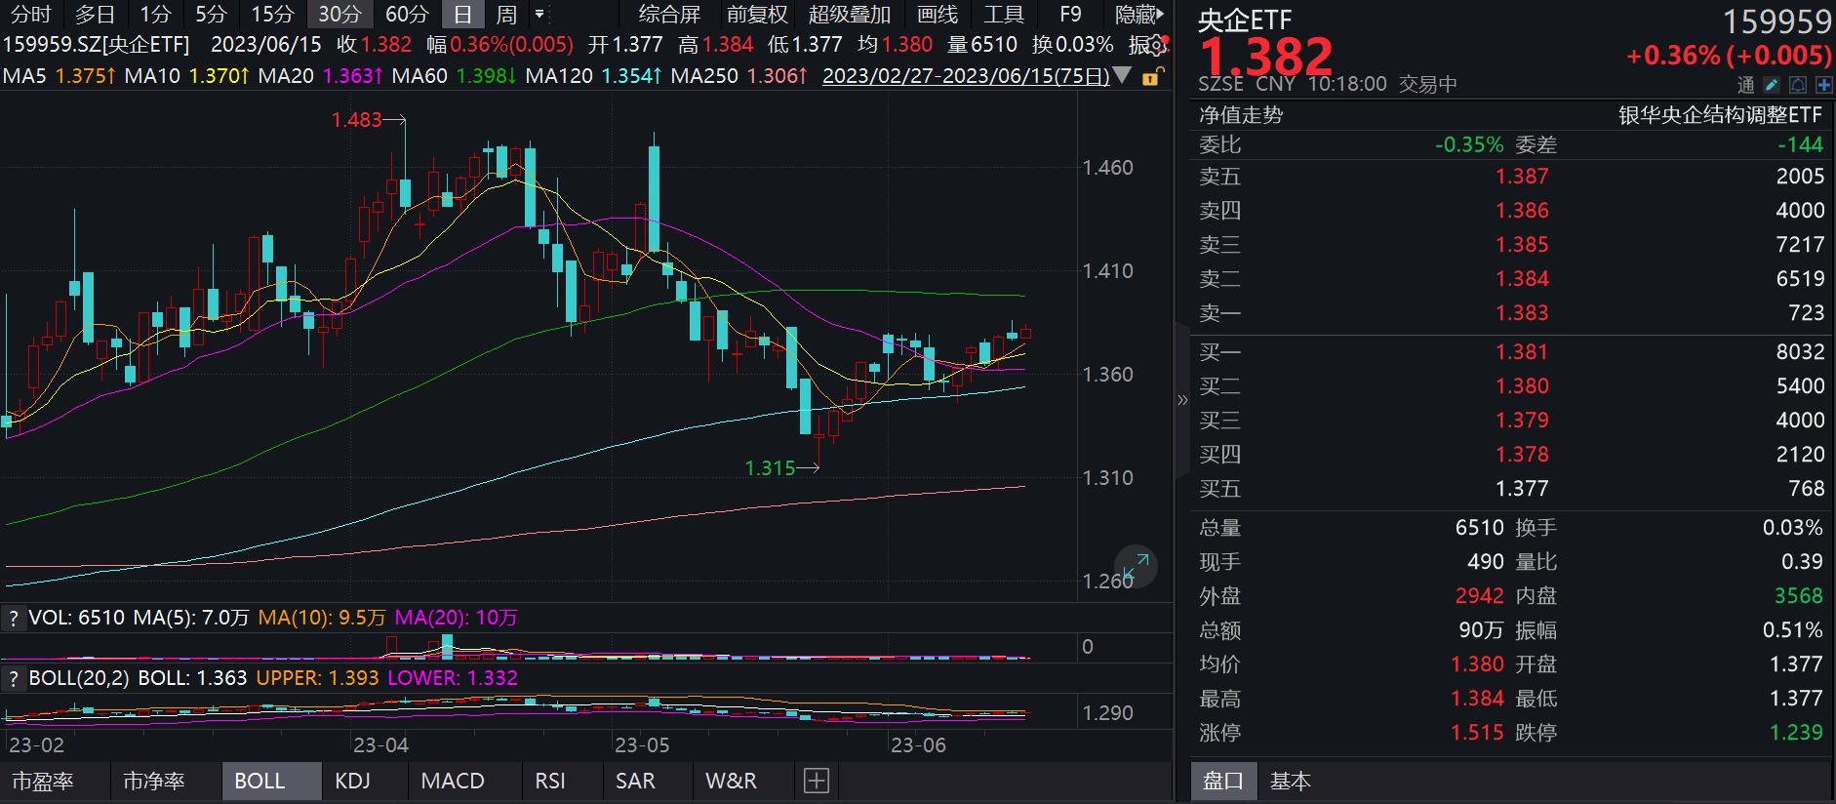Click the 卖三 price 1.385
The image size is (1836, 804).
[1522, 245]
